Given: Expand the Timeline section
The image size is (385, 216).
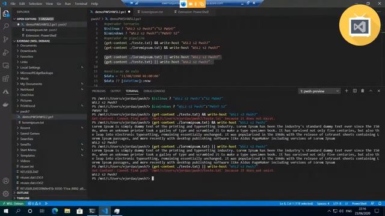Looking at the screenshot, I should tap(23, 198).
